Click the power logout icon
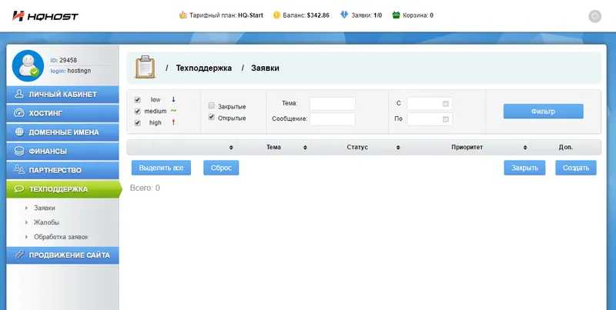 tap(594, 16)
